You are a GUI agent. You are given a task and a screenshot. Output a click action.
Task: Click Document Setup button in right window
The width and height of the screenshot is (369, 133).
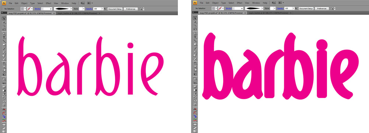[x=306, y=9]
